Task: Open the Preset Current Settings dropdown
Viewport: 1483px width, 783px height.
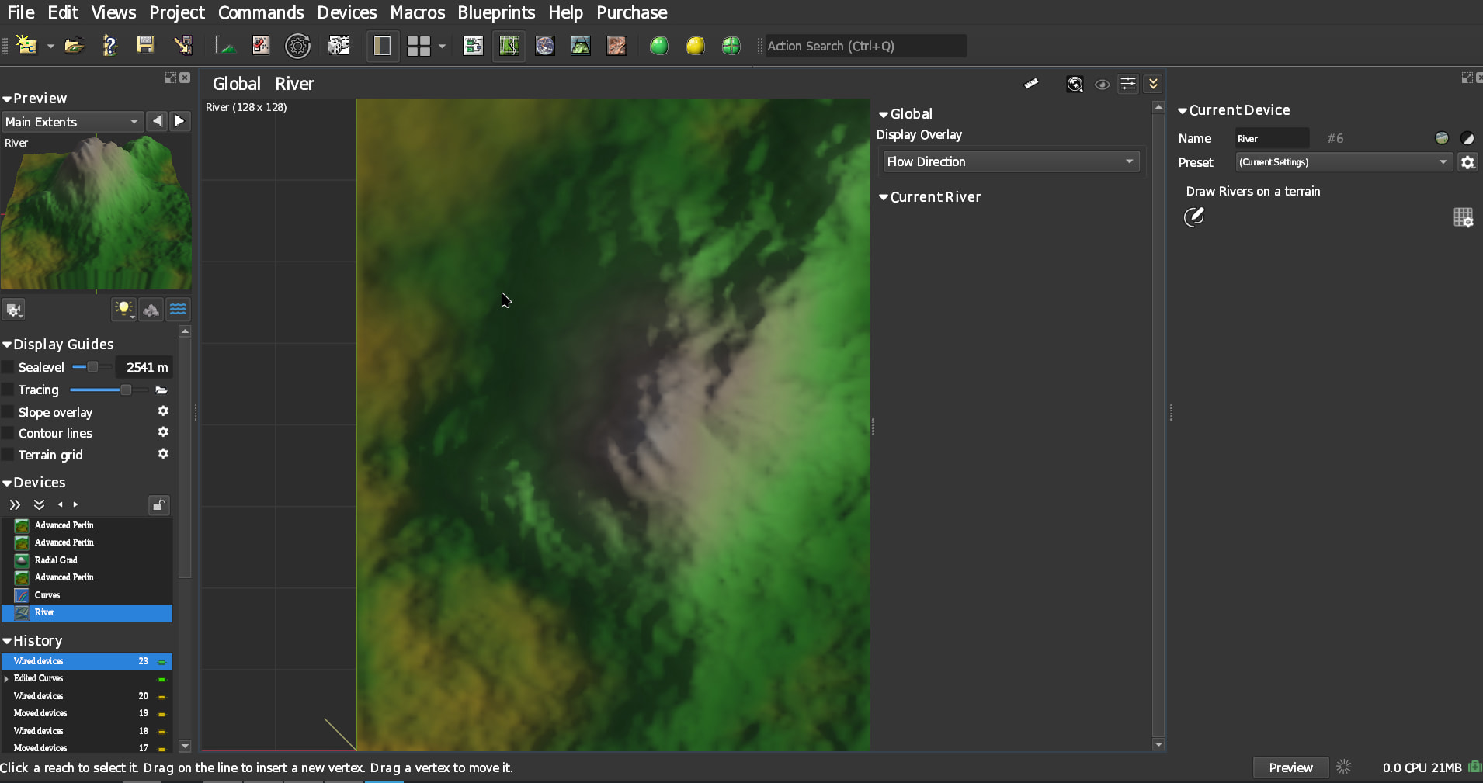Action: (1342, 162)
